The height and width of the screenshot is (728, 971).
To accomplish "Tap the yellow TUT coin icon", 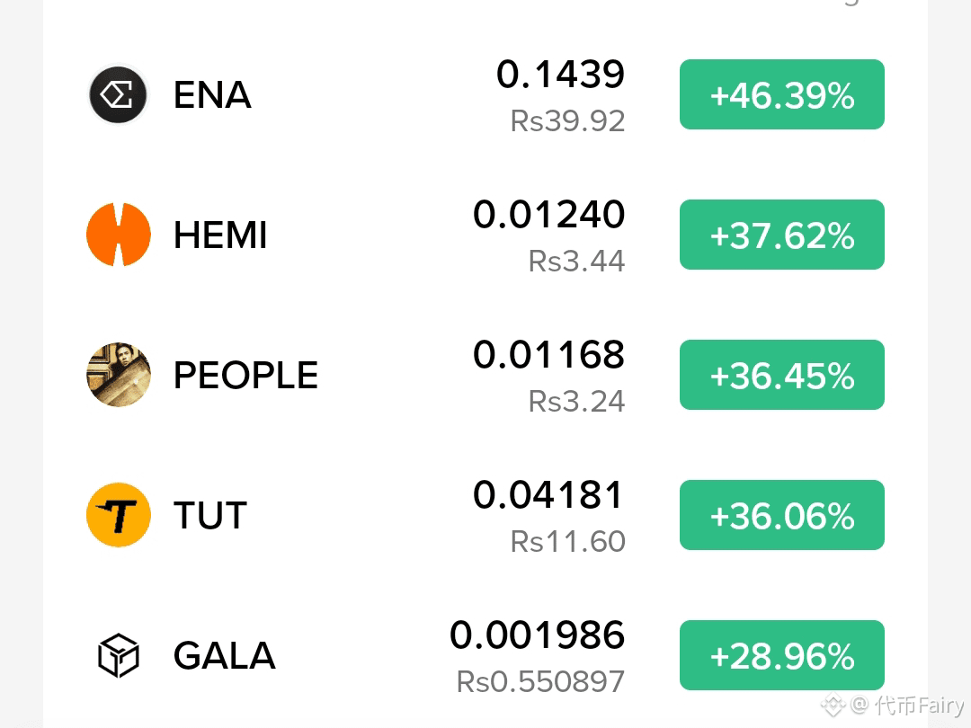I will pos(119,514).
